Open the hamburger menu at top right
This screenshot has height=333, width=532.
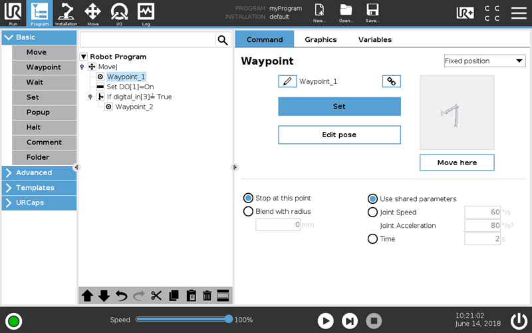519,12
